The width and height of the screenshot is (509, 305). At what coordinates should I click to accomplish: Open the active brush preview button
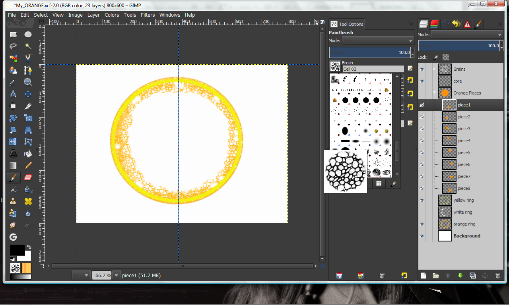(x=335, y=66)
